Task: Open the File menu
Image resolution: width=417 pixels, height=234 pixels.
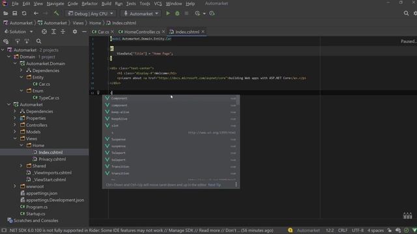Action: (x=15, y=3)
